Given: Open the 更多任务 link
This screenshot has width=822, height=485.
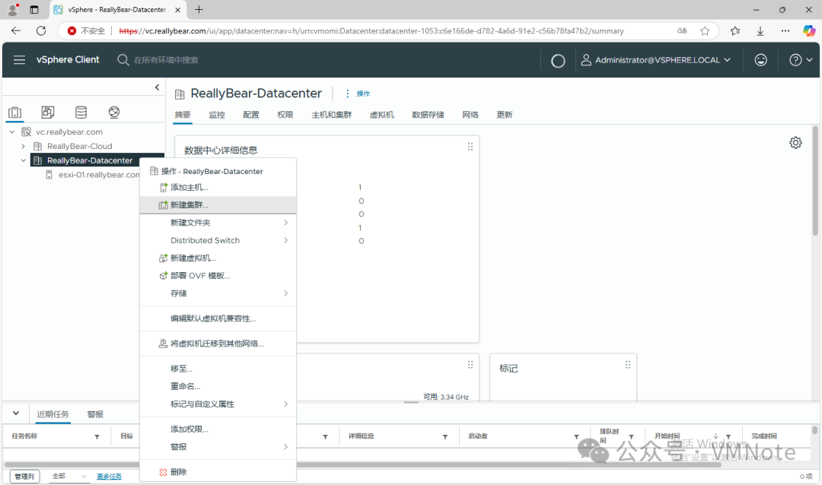Looking at the screenshot, I should tap(109, 476).
